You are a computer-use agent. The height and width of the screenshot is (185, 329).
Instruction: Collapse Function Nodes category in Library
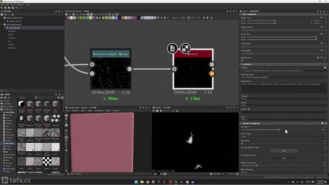click(x=2, y=112)
